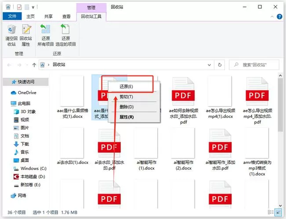Choose 删除(D) from the context menu
Image resolution: width=286 pixels, height=219 pixels.
pos(134,107)
